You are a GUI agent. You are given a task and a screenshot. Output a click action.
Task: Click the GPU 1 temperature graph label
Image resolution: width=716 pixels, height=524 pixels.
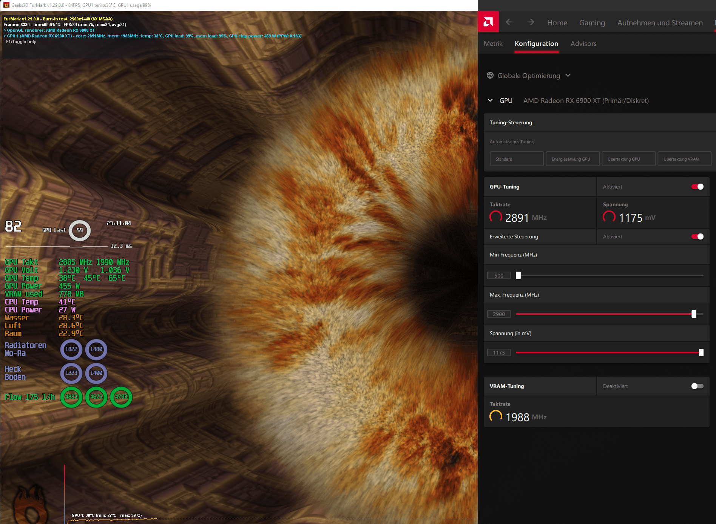click(x=106, y=515)
